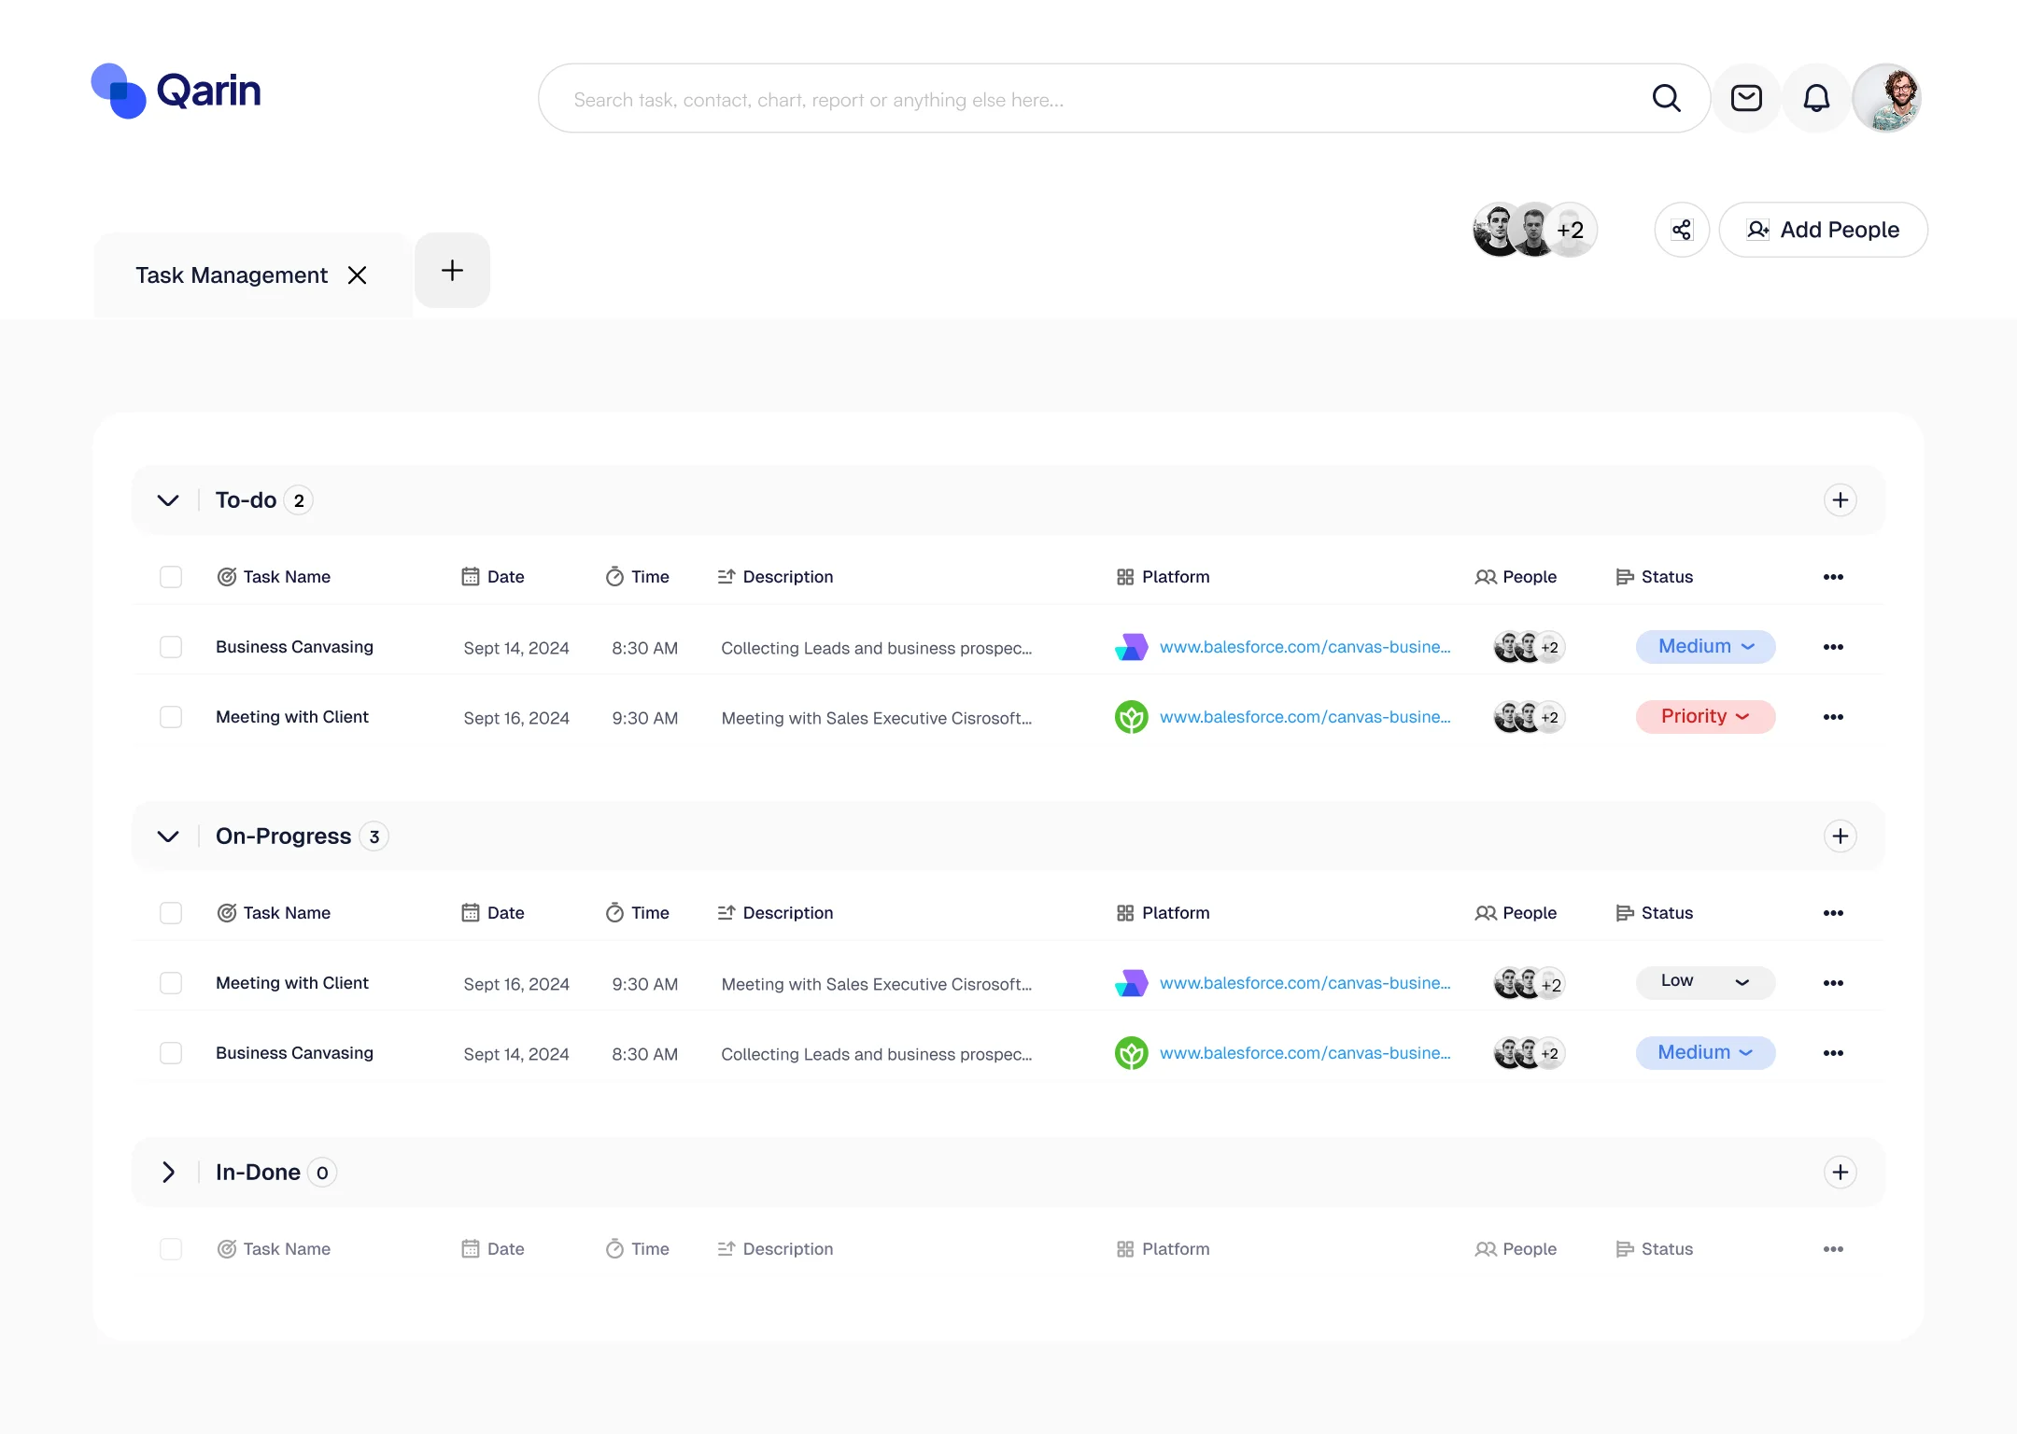Screen dimensions: 2017x1434
Task: Open more options for Priority task row
Action: pos(1833,717)
